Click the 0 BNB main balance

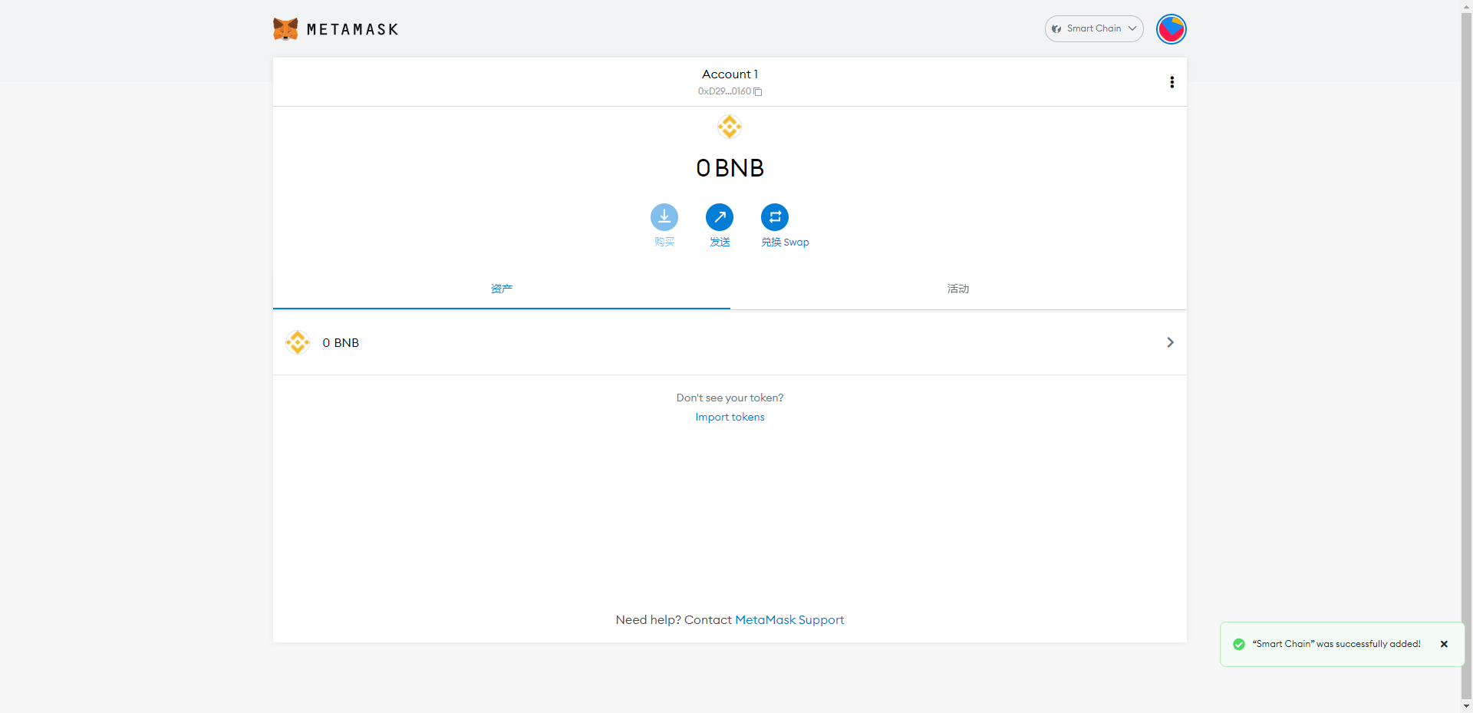730,168
